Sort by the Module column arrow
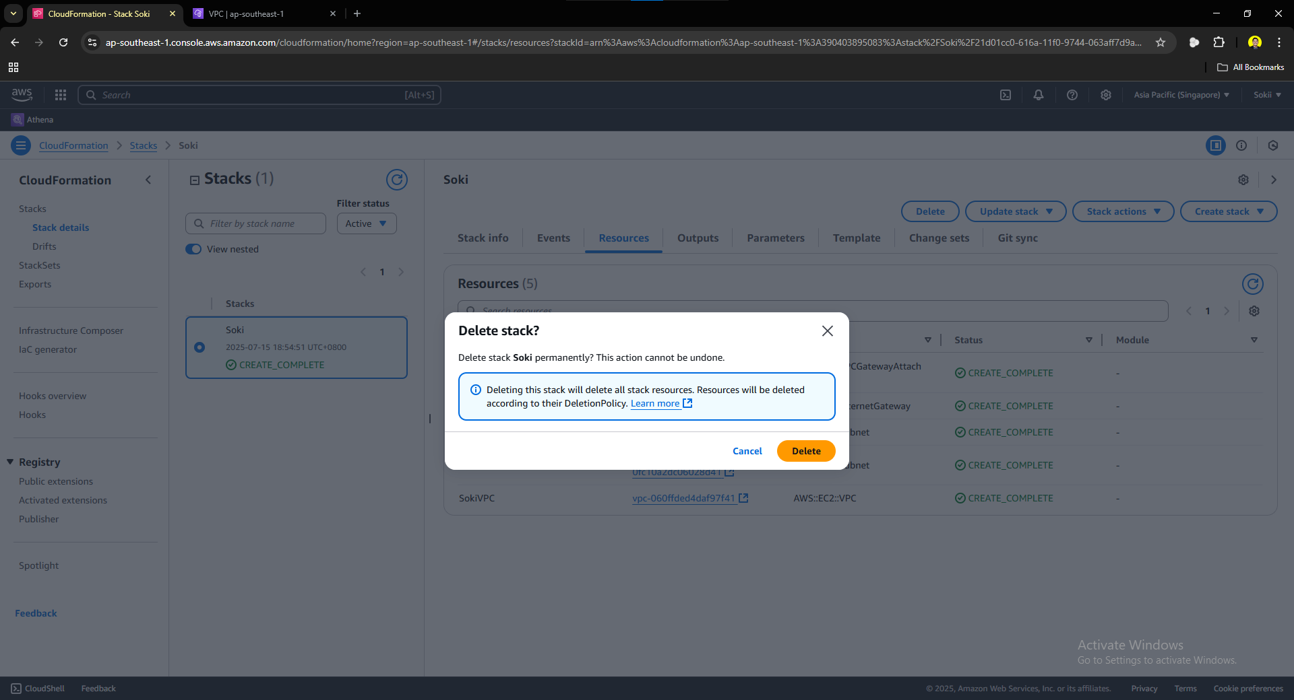The height and width of the screenshot is (700, 1294). [x=1254, y=340]
